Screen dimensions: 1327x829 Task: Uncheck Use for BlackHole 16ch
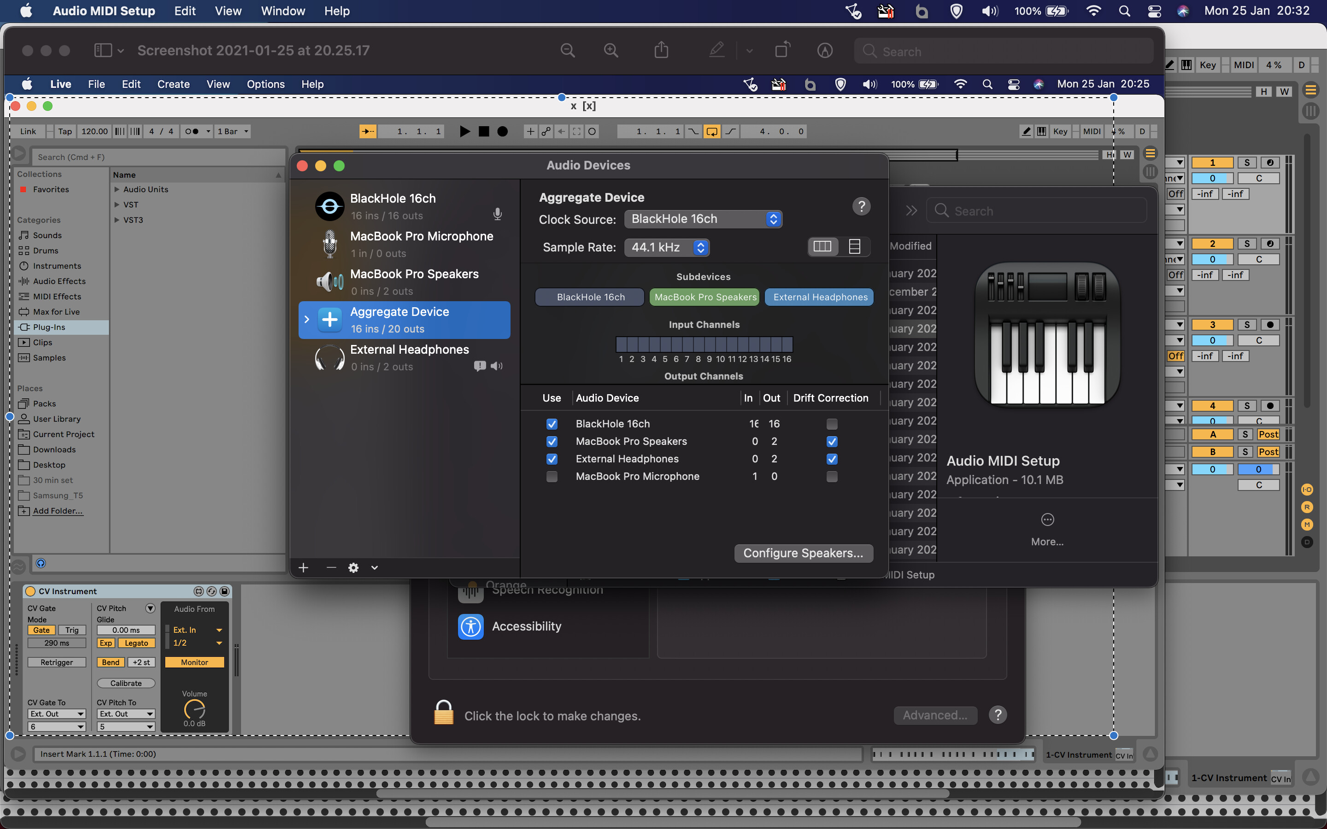tap(552, 424)
